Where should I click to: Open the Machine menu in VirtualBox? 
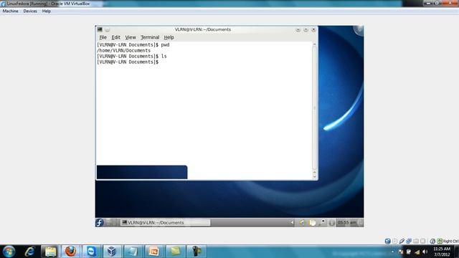click(11, 11)
